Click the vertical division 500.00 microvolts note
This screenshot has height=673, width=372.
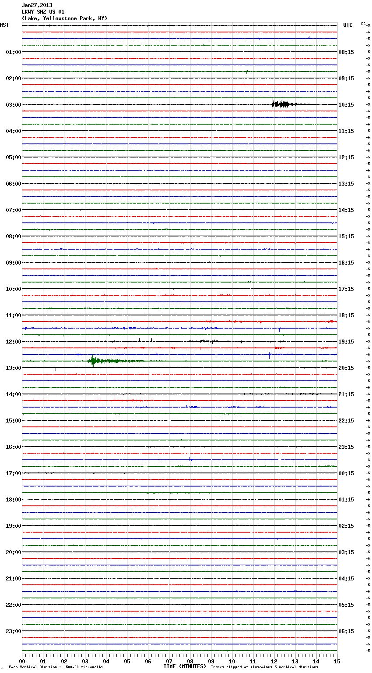[56, 667]
